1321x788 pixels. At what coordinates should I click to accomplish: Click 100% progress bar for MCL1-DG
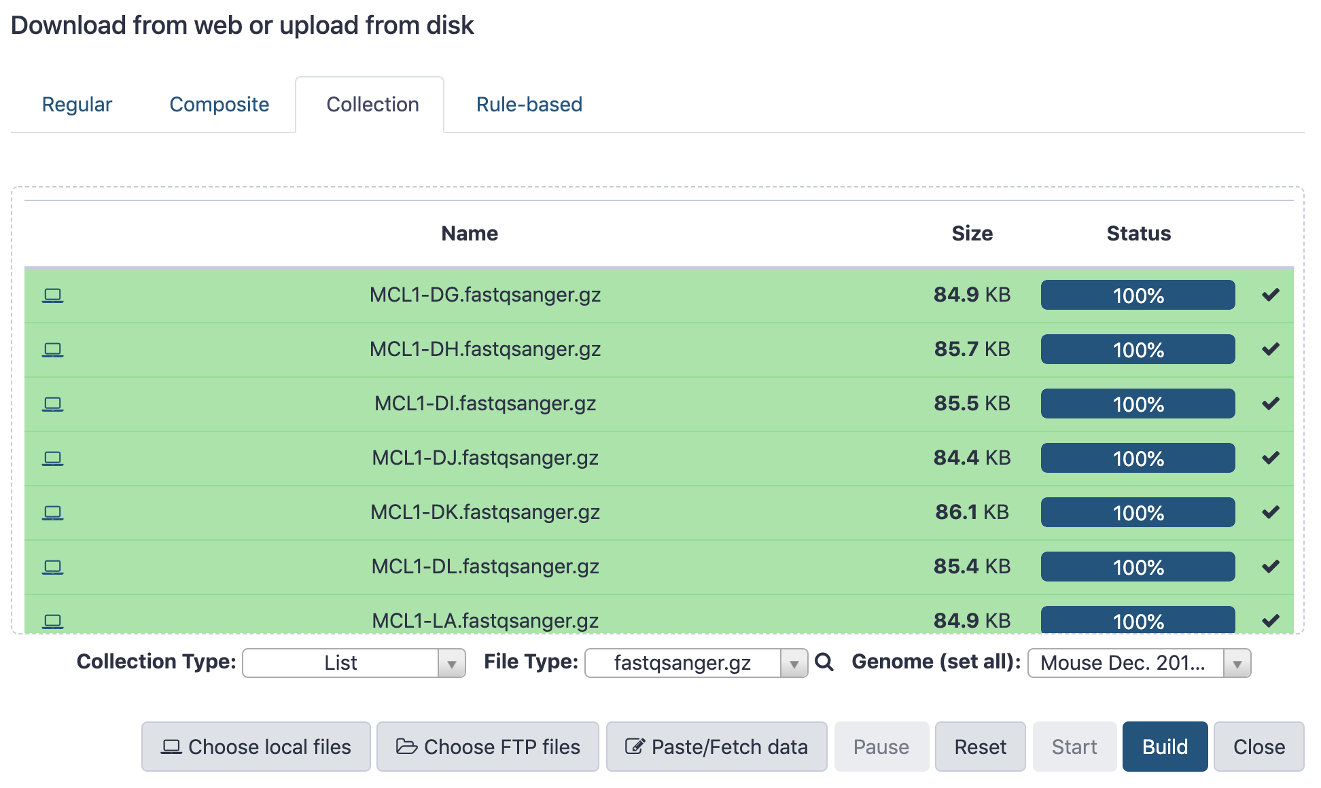[1138, 295]
